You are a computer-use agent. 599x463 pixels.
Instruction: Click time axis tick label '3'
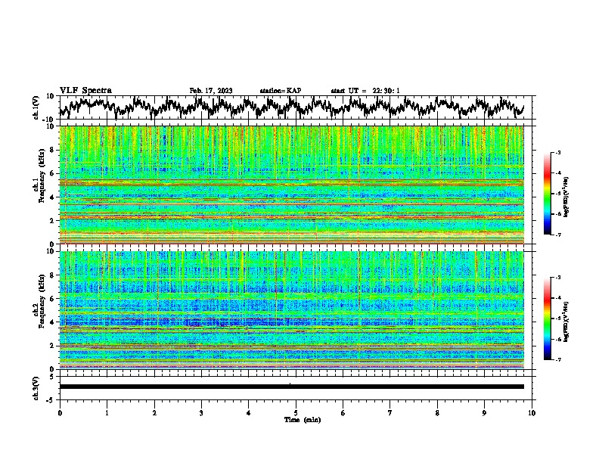tap(201, 413)
